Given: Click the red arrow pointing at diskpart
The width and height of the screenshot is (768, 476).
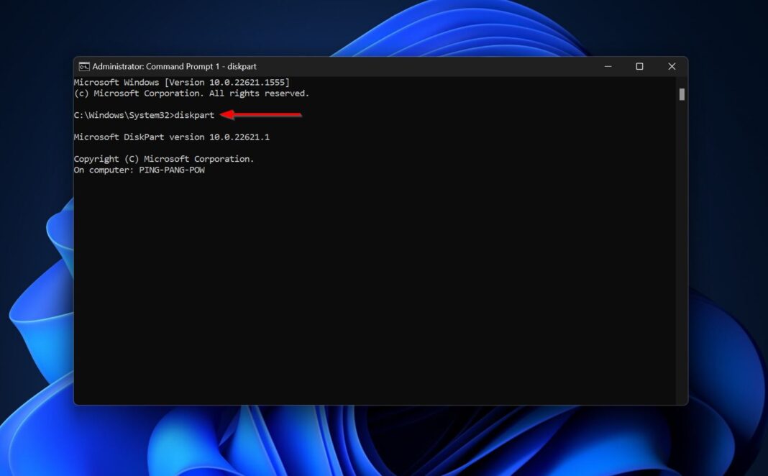Looking at the screenshot, I should tap(259, 114).
